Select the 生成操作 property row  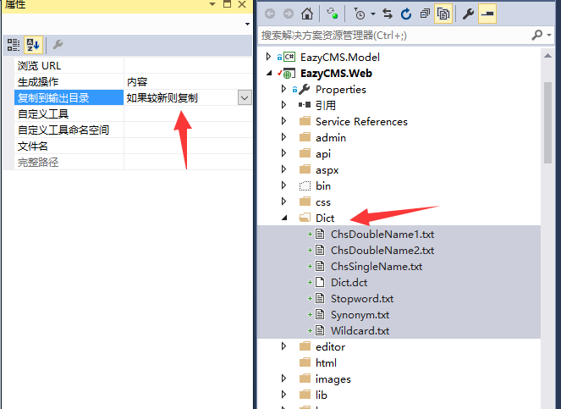[x=133, y=81]
